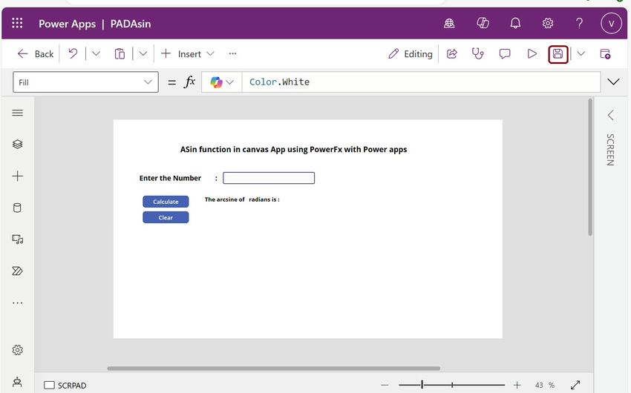
Task: Open the user account avatar
Action: point(611,23)
